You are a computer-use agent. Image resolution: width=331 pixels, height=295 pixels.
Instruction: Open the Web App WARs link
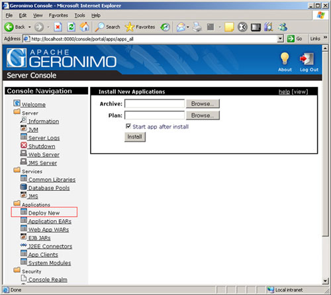(x=48, y=229)
